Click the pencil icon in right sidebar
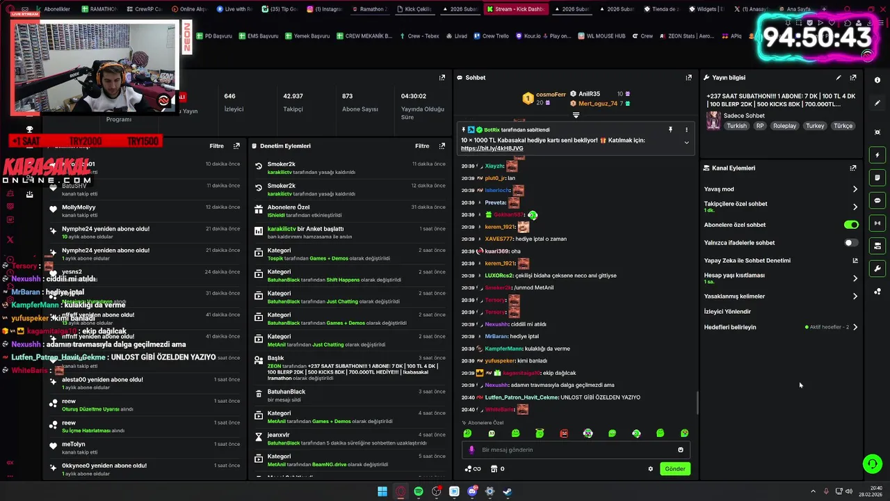 point(877,103)
